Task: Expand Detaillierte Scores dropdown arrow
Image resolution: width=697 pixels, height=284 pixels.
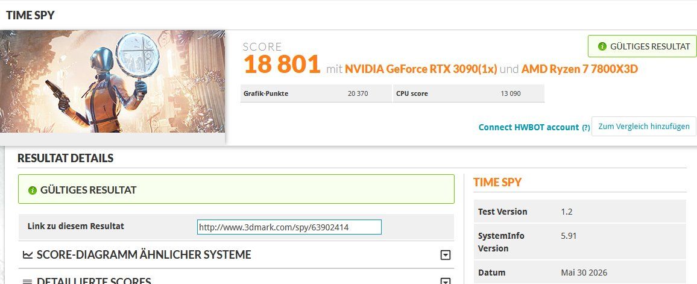Action: (x=445, y=282)
